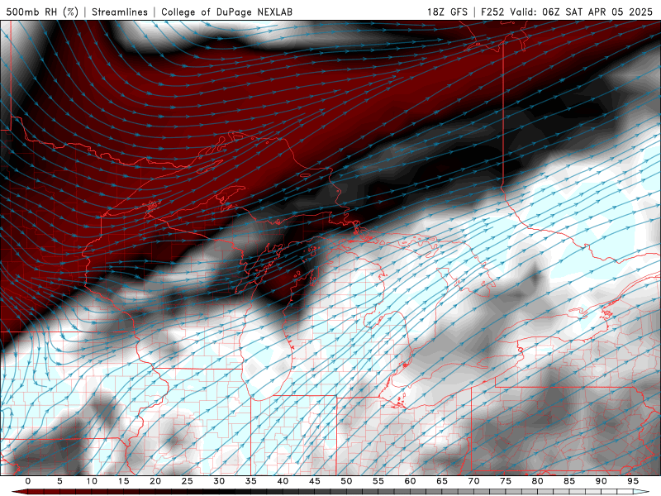
Task: Click the 'Streamlines' label in header
Action: click(120, 12)
